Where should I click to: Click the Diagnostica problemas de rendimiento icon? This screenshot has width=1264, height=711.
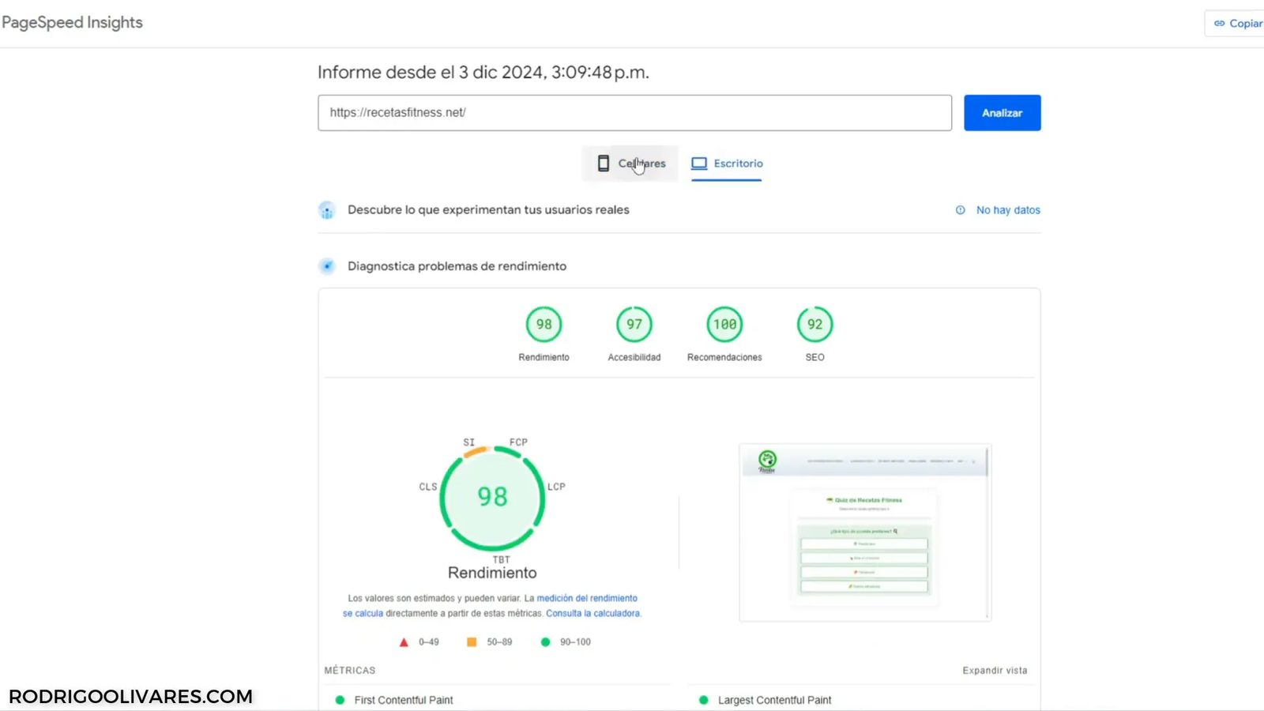pyautogui.click(x=326, y=266)
